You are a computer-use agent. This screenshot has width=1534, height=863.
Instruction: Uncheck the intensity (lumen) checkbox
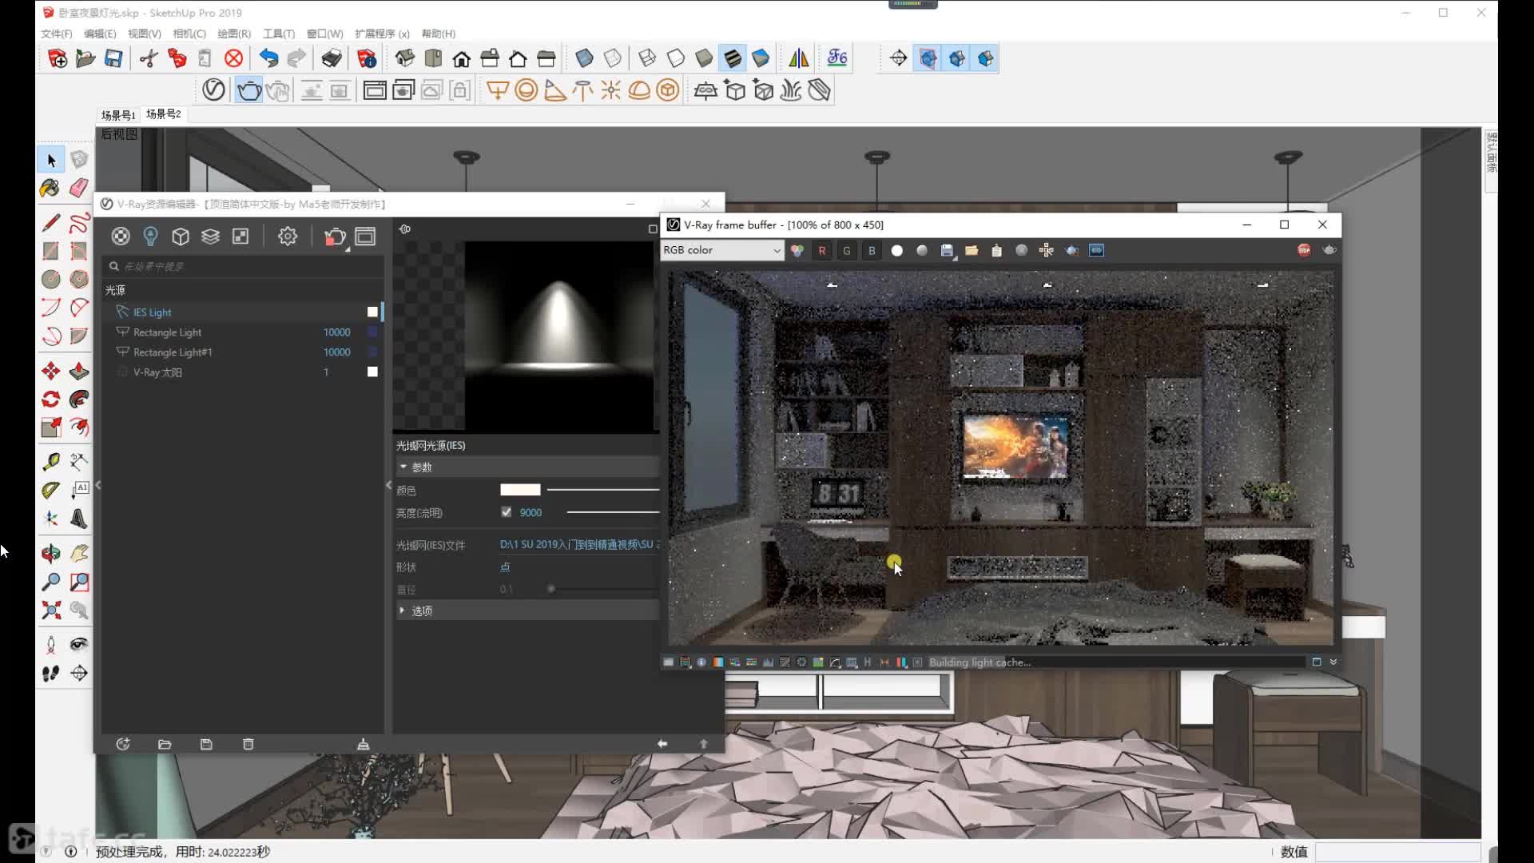(506, 512)
